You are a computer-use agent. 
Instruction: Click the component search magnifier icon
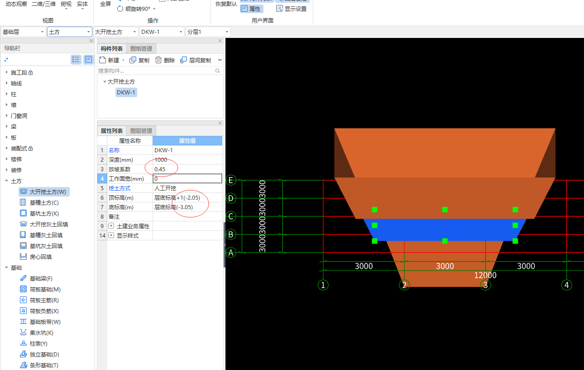tap(217, 71)
